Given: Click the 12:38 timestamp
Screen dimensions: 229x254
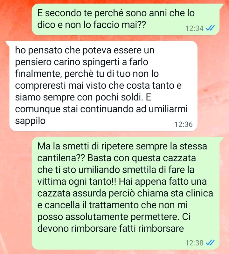Looking at the screenshot, I should [194, 243].
